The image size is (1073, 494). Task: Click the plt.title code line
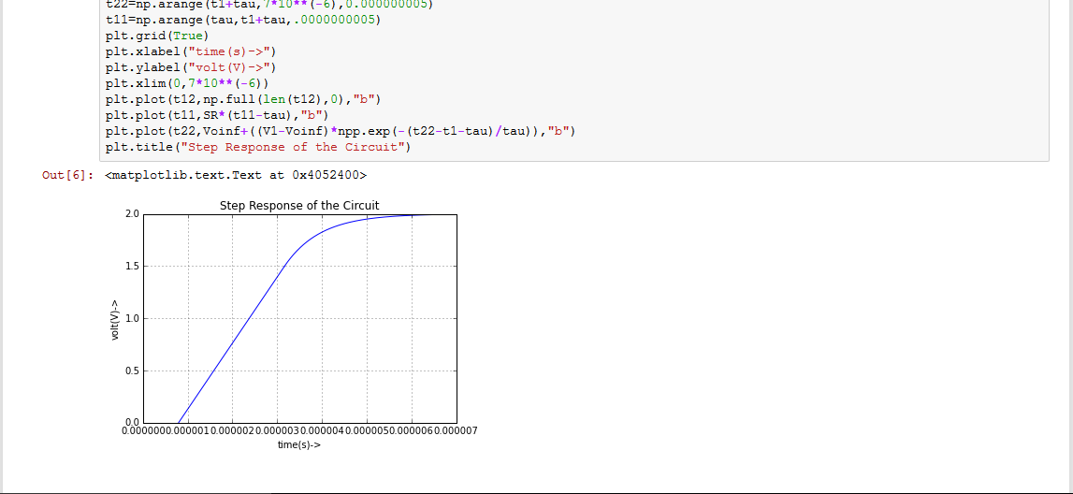(x=258, y=147)
